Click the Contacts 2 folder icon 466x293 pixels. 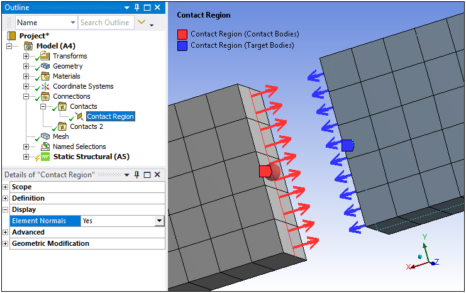click(62, 126)
